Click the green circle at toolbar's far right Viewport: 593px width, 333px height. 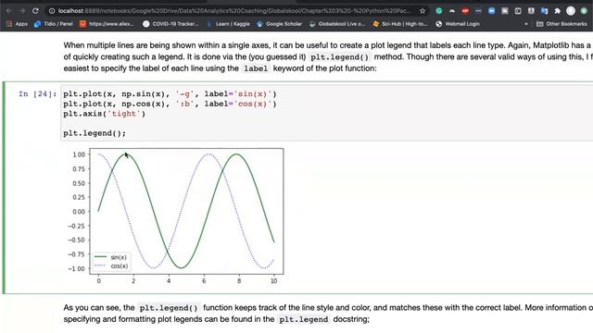pos(584,11)
